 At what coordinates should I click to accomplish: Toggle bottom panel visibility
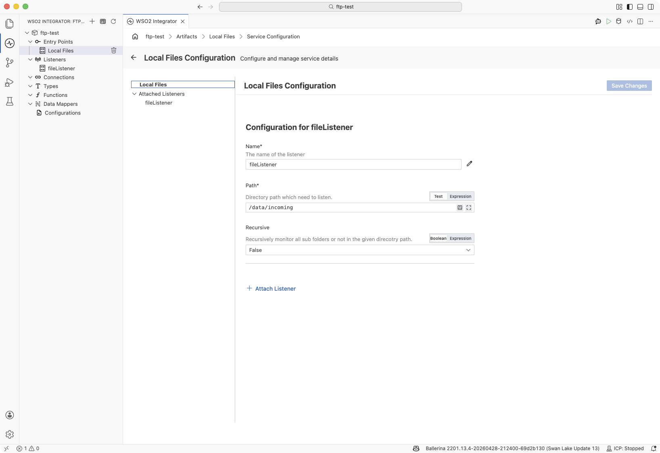tap(640, 7)
